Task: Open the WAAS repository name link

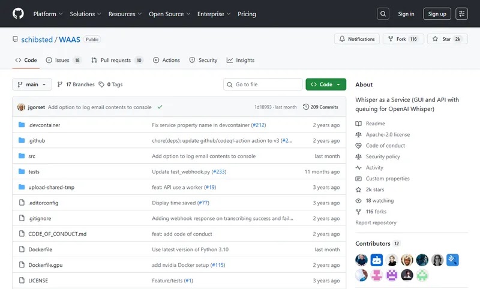Action: pyautogui.click(x=70, y=40)
